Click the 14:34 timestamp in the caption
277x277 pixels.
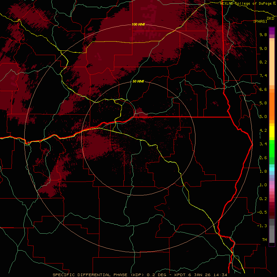220,275
